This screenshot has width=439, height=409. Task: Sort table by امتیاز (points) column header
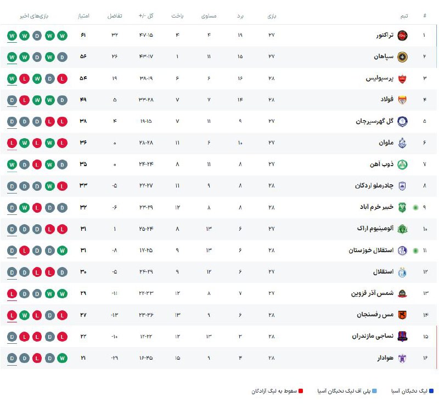83,16
